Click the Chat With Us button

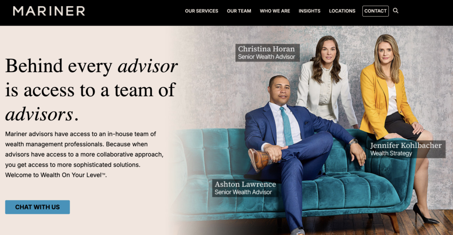click(x=38, y=207)
